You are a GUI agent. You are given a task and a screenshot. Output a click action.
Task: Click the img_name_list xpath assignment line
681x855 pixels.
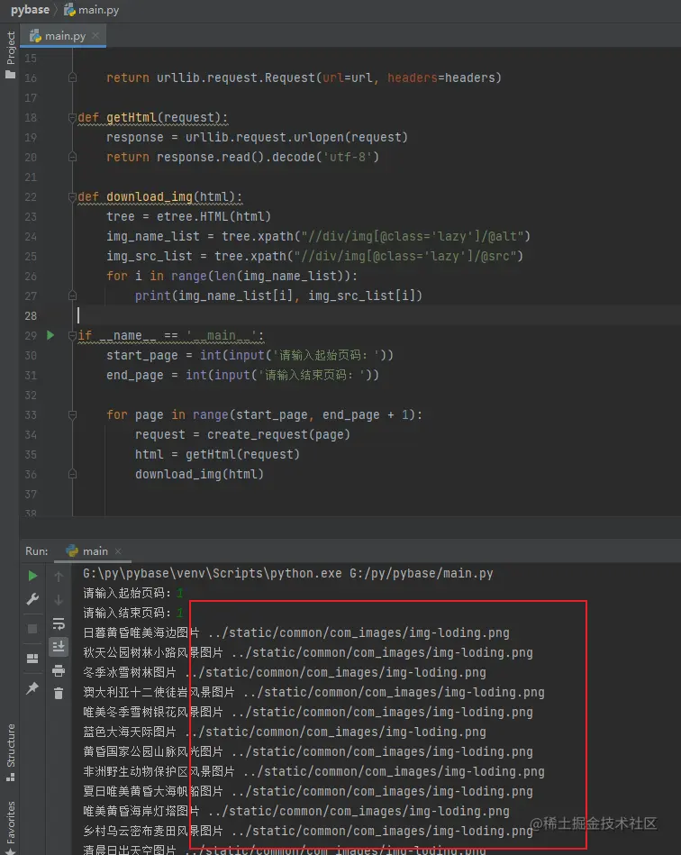point(318,236)
